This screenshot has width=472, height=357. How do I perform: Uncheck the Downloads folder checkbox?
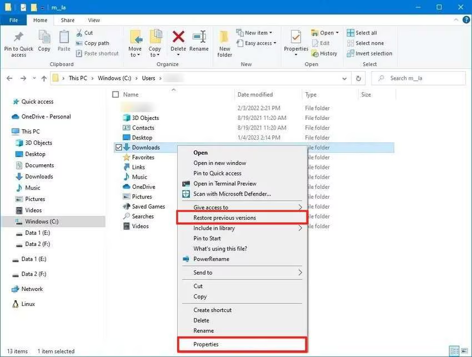click(118, 148)
